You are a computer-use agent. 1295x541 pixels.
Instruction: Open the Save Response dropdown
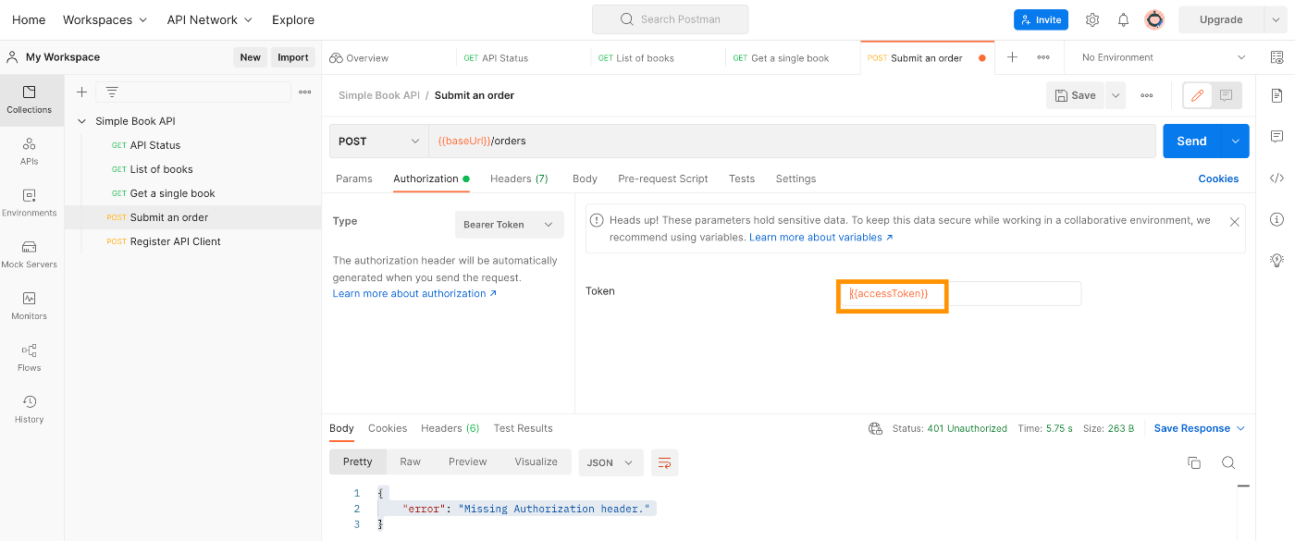(1200, 428)
